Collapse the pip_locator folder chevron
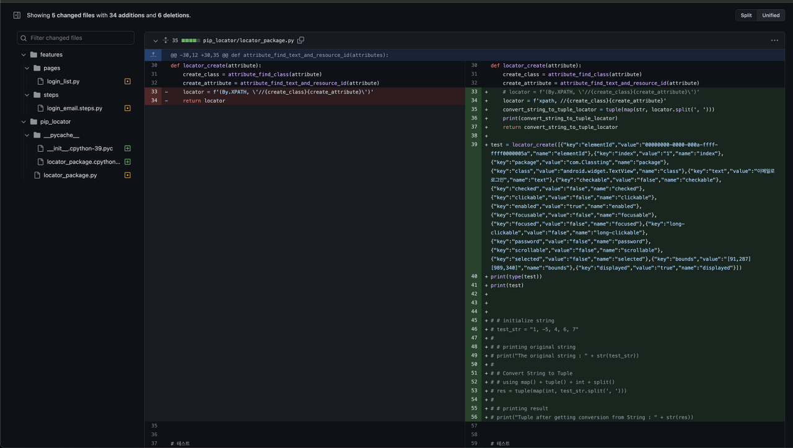Viewport: 793px width, 448px height. tap(24, 121)
